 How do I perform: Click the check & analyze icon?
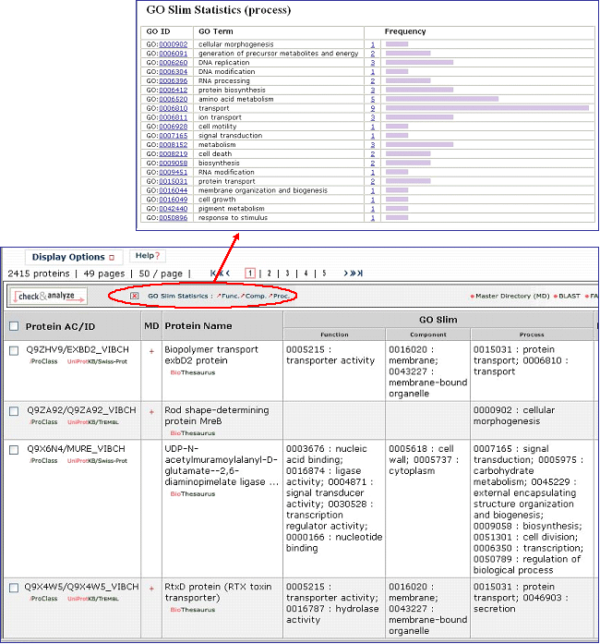point(48,297)
